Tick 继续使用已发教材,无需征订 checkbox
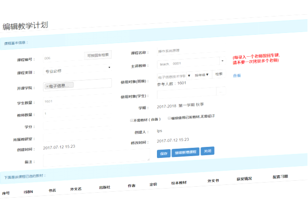The width and height of the screenshot is (308, 200). [x=169, y=117]
